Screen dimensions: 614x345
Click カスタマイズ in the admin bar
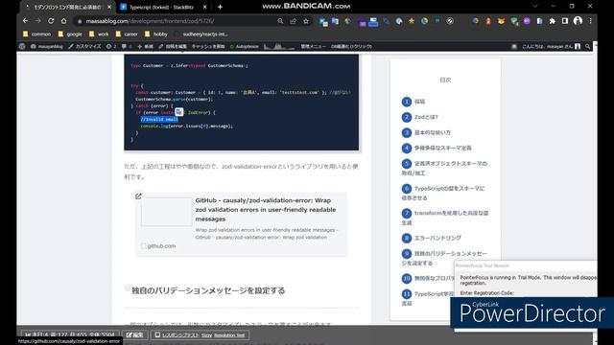tap(84, 46)
